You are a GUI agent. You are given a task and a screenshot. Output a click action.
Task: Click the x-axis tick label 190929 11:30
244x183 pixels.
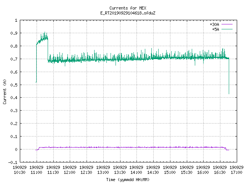coord(53,170)
